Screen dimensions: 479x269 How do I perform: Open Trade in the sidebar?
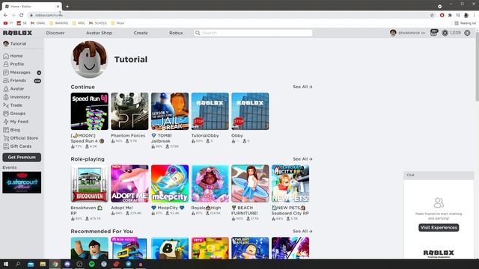(13, 105)
